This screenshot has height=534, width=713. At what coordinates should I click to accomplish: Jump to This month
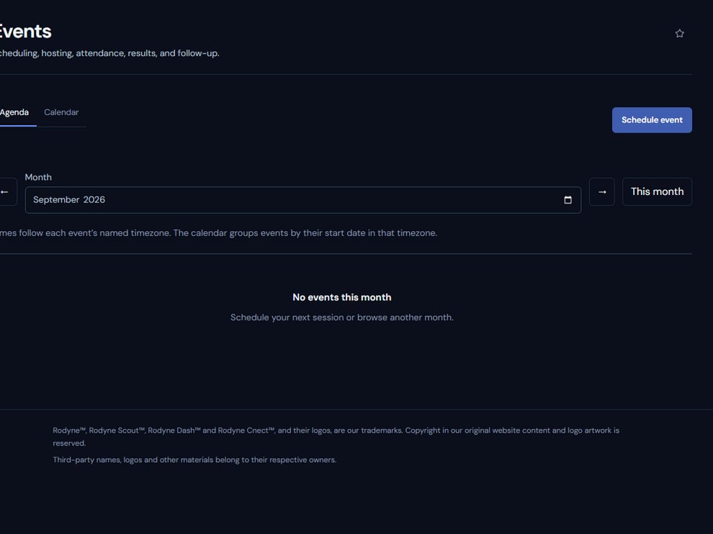pyautogui.click(x=657, y=191)
